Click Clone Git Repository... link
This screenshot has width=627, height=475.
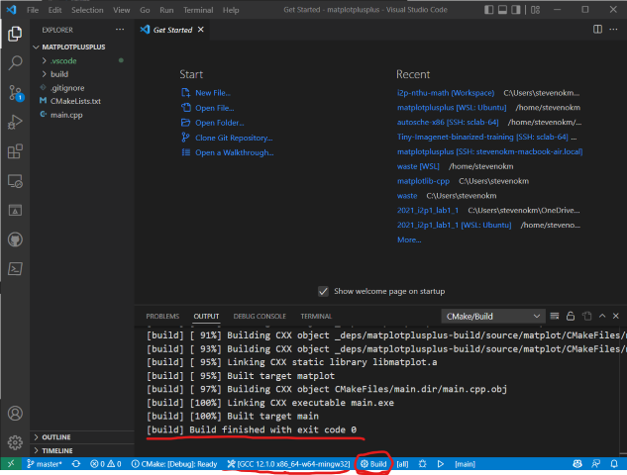tap(234, 138)
